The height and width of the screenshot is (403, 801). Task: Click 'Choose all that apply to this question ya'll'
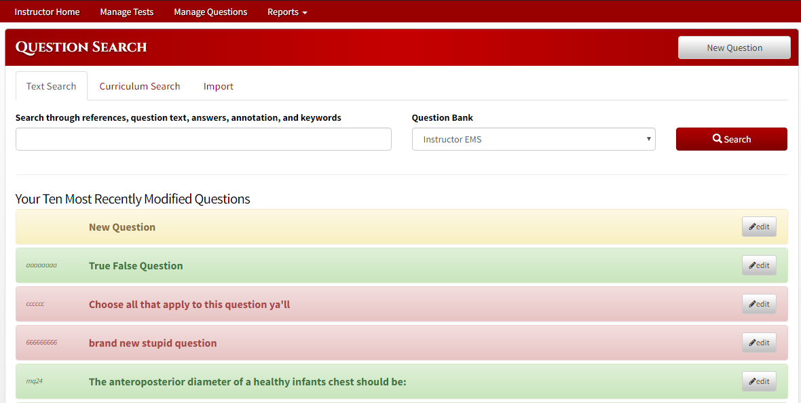click(189, 305)
